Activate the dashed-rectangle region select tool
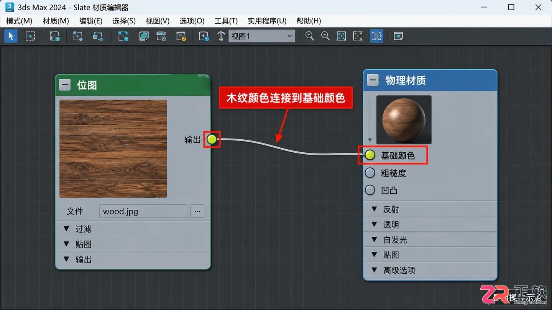Viewport: 552px width, 310px height. (x=30, y=36)
